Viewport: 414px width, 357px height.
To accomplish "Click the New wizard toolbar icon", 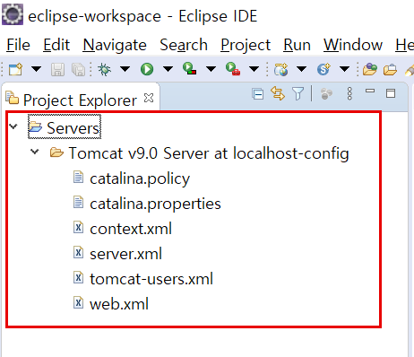I will pyautogui.click(x=15, y=69).
